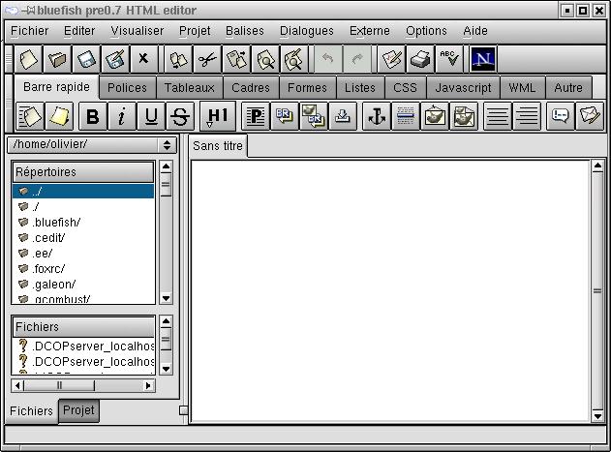611x452 pixels.
Task: Click the printer icon in toolbar
Action: [x=419, y=59]
